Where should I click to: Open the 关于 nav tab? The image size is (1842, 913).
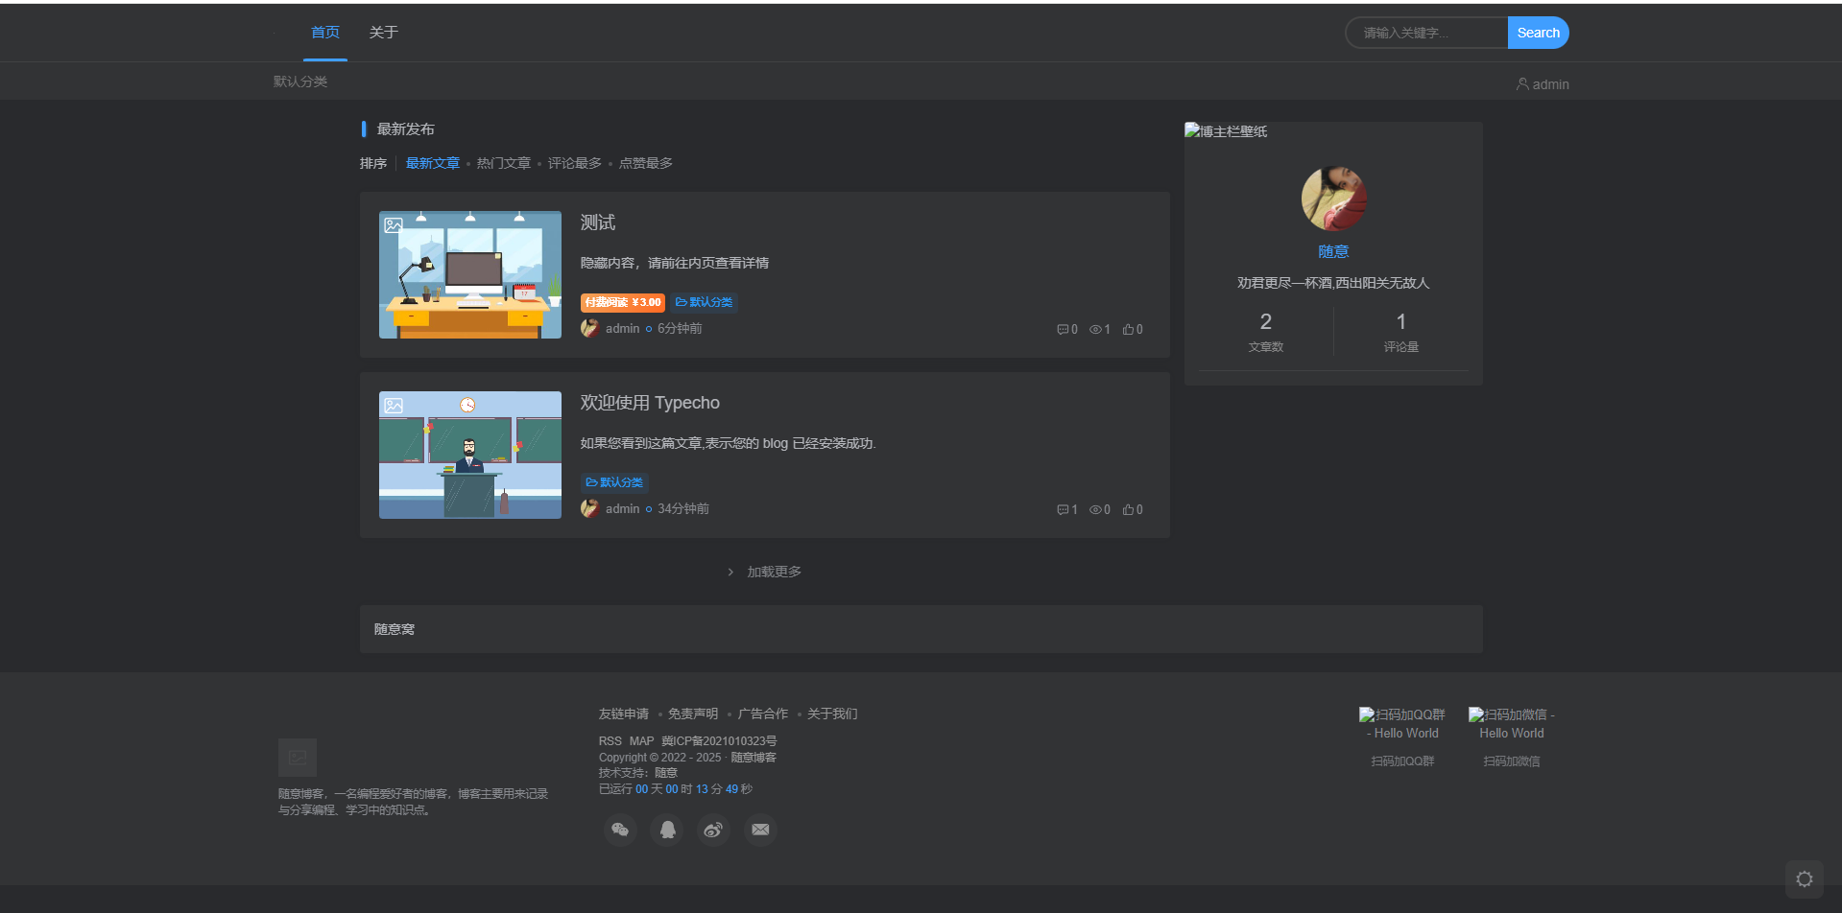coord(384,33)
